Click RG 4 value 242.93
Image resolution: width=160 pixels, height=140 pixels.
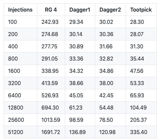[50, 22]
